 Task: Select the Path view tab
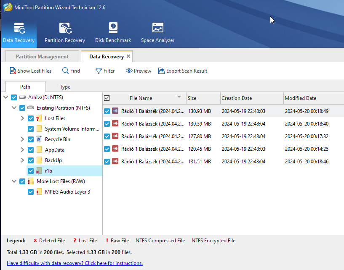pyautogui.click(x=25, y=87)
